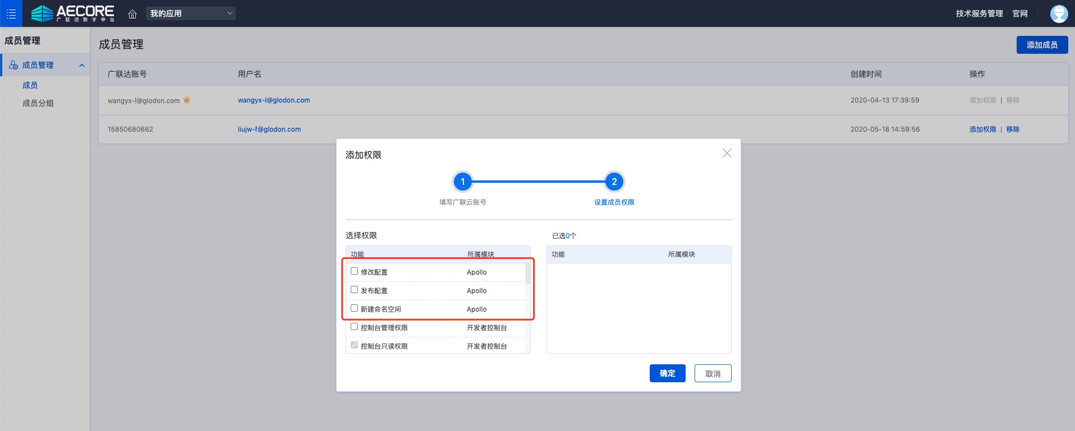Click step 1 circle 填写广联云账号
The image size is (1075, 431).
tap(462, 182)
